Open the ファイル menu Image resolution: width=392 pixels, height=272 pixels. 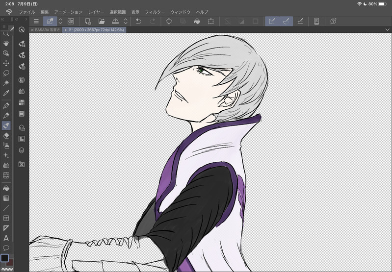27,12
